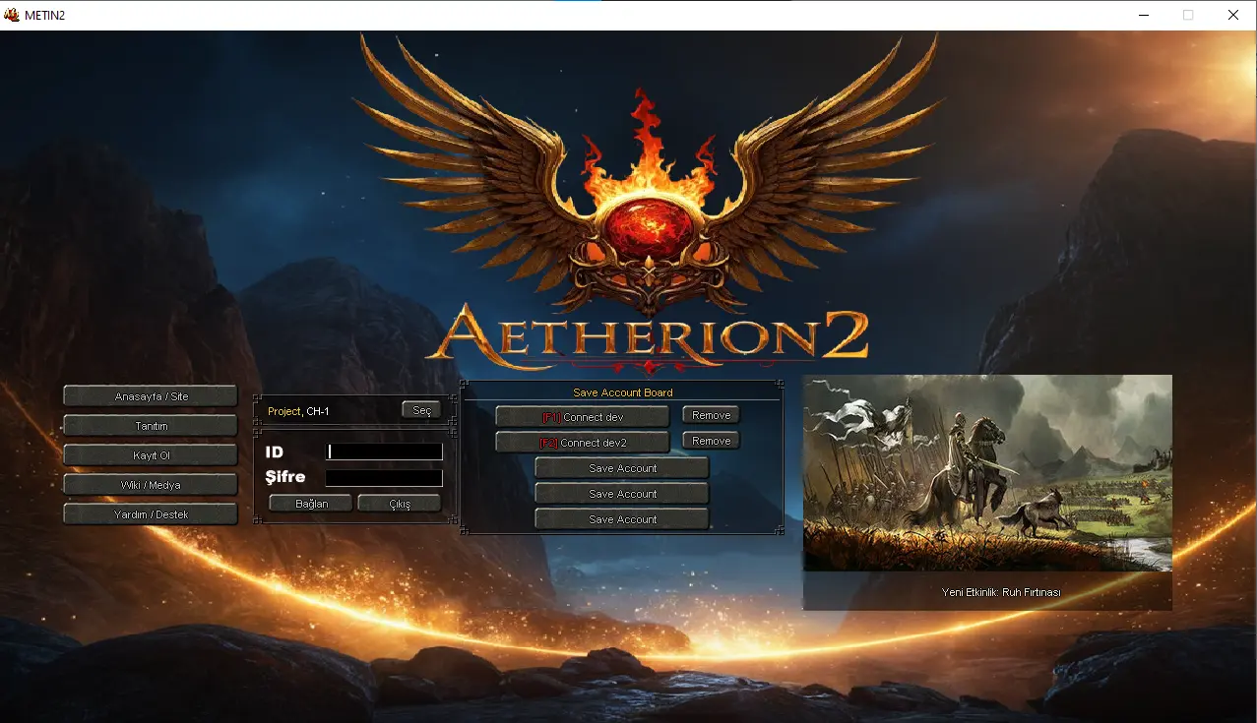The height and width of the screenshot is (723, 1257).
Task: Log in with the Bağlan button
Action: pos(311,504)
